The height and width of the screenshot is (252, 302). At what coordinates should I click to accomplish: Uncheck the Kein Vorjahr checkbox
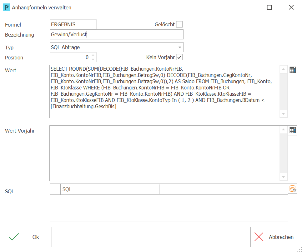(179, 57)
